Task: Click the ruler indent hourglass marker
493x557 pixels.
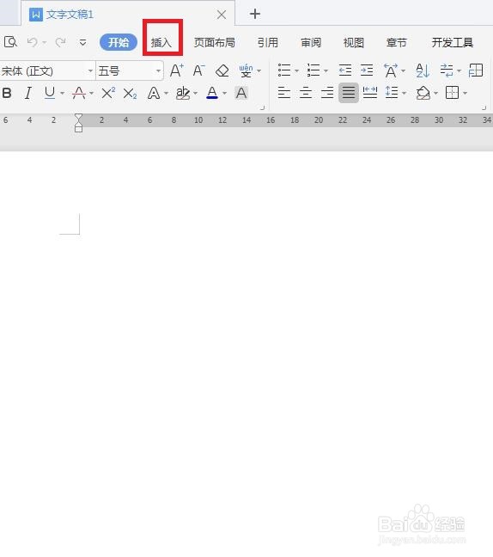Action: (79, 123)
